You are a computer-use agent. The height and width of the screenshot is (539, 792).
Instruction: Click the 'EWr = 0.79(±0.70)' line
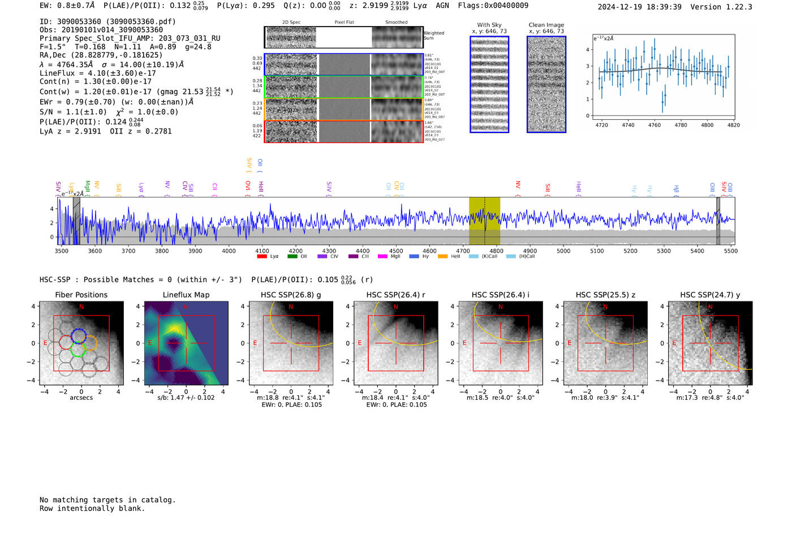(117, 102)
